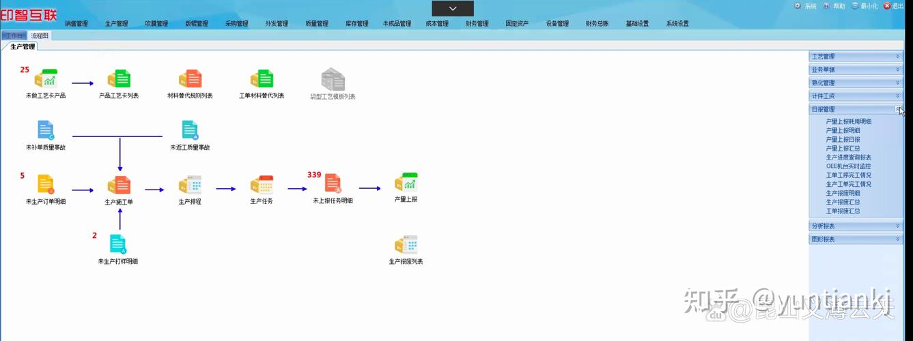Open the 生产报废列表 icon

point(406,246)
